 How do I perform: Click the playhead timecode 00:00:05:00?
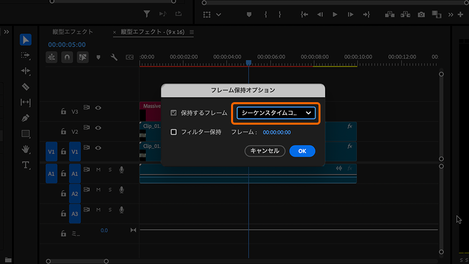point(67,44)
